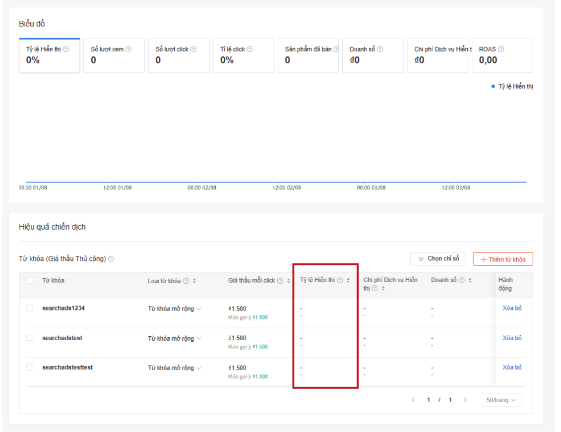
Task: Click the bid price of searchadstesttest
Action: 237,368
